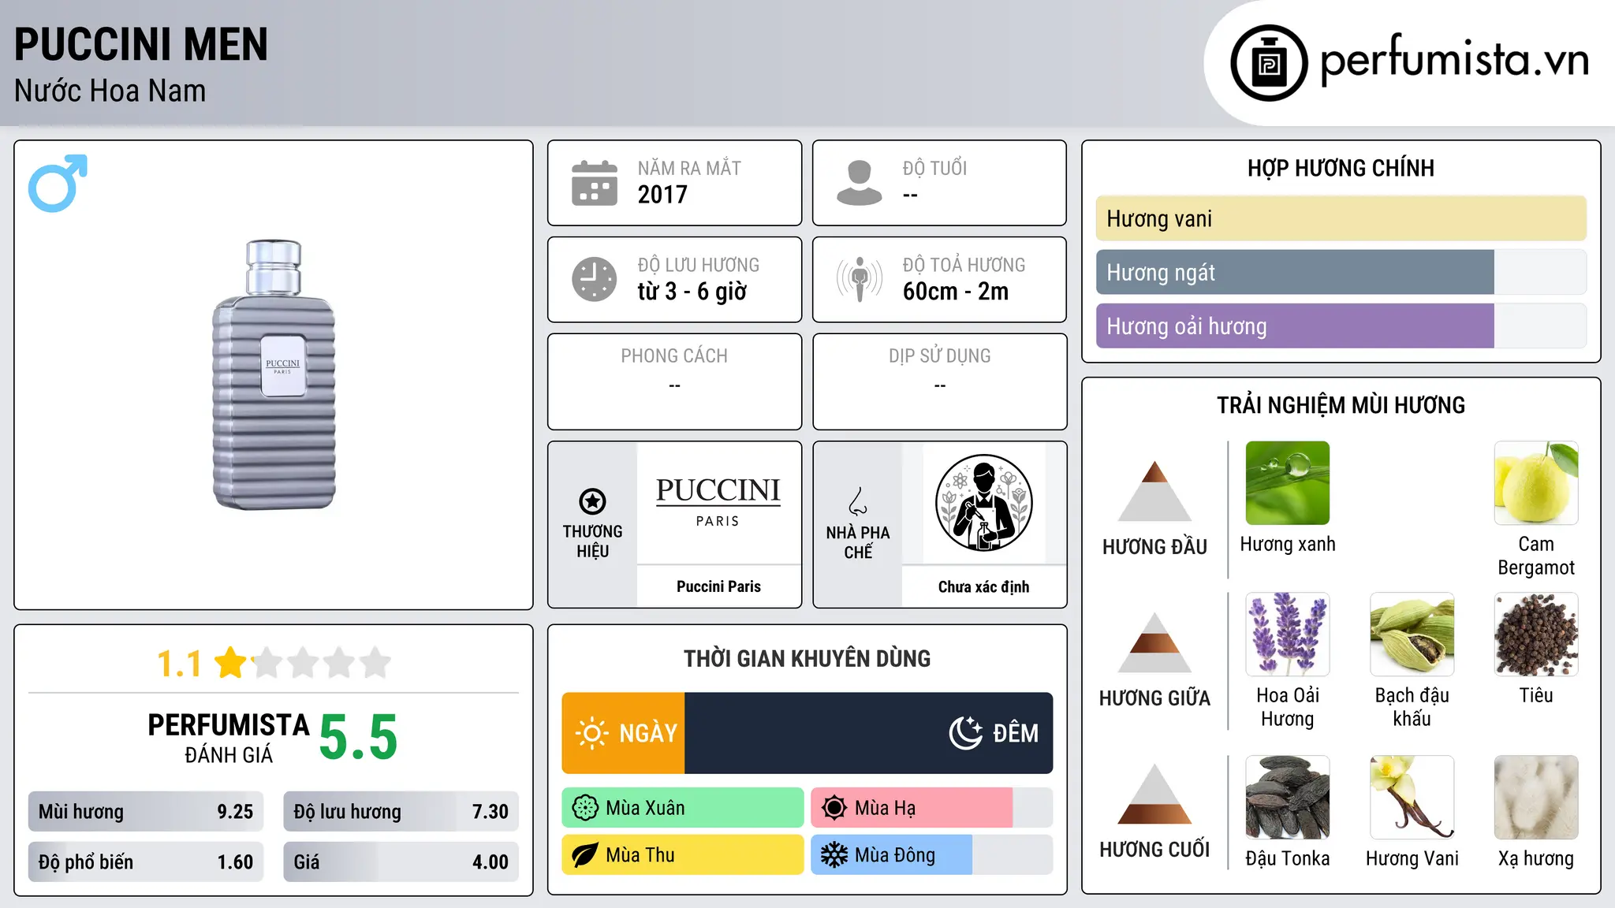Open the Puccini Paris brand link
The height and width of the screenshot is (908, 1615).
click(x=718, y=586)
